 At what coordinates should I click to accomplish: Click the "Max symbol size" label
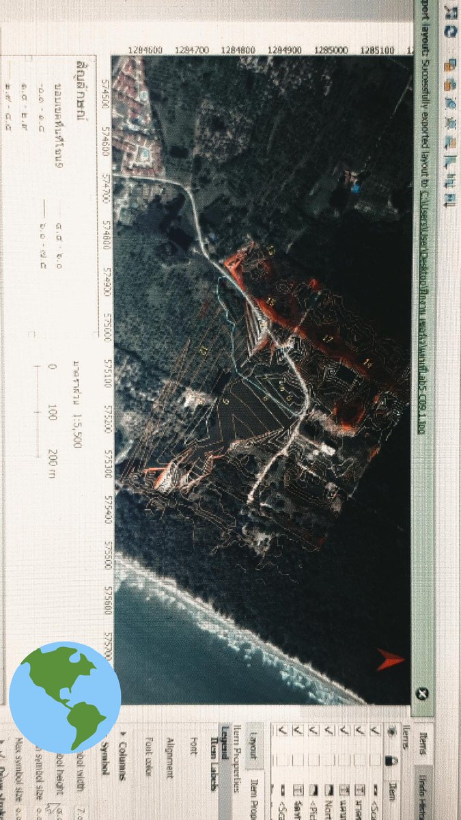click(x=18, y=769)
